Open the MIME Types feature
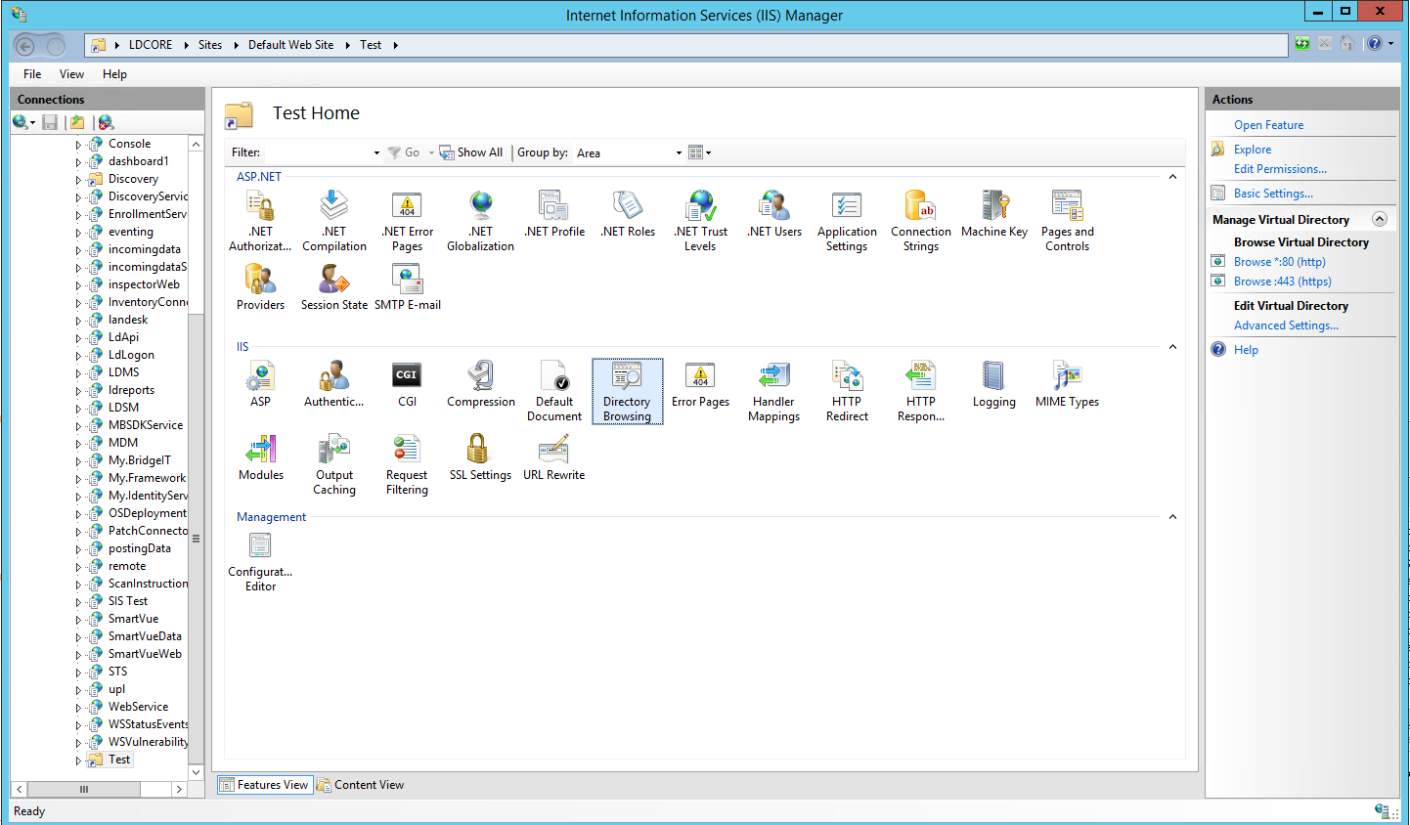 [x=1067, y=384]
